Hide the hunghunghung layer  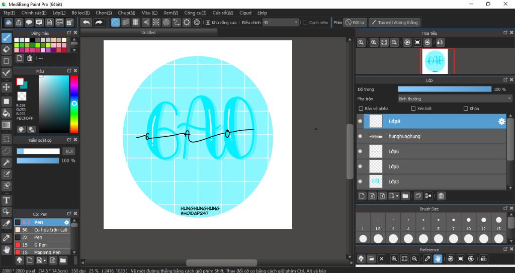(360, 136)
